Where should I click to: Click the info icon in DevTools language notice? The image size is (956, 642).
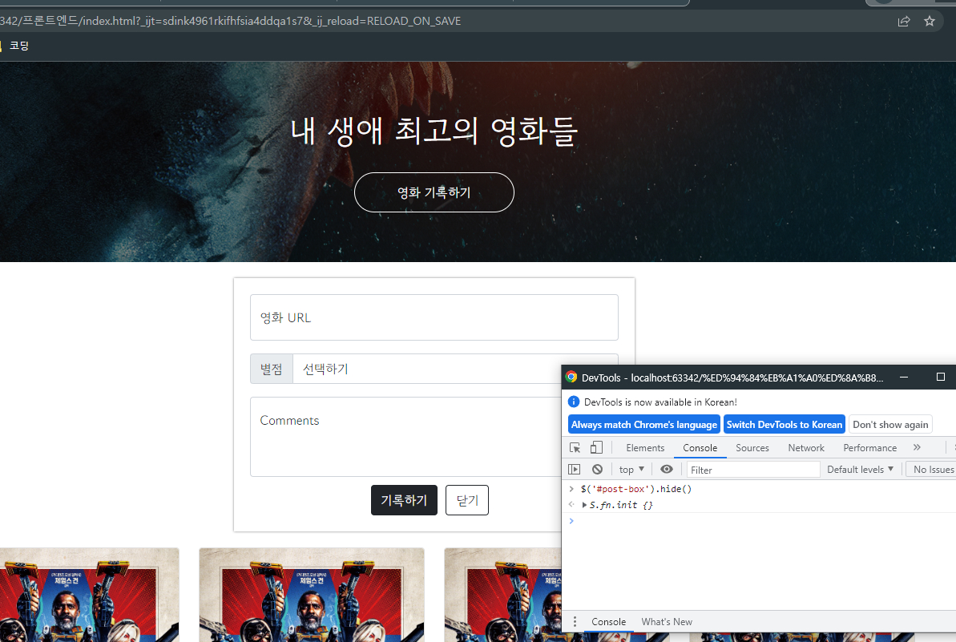click(574, 402)
